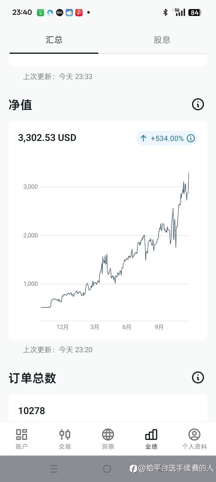Tap the 3,302.53 USD net value

pyautogui.click(x=47, y=138)
